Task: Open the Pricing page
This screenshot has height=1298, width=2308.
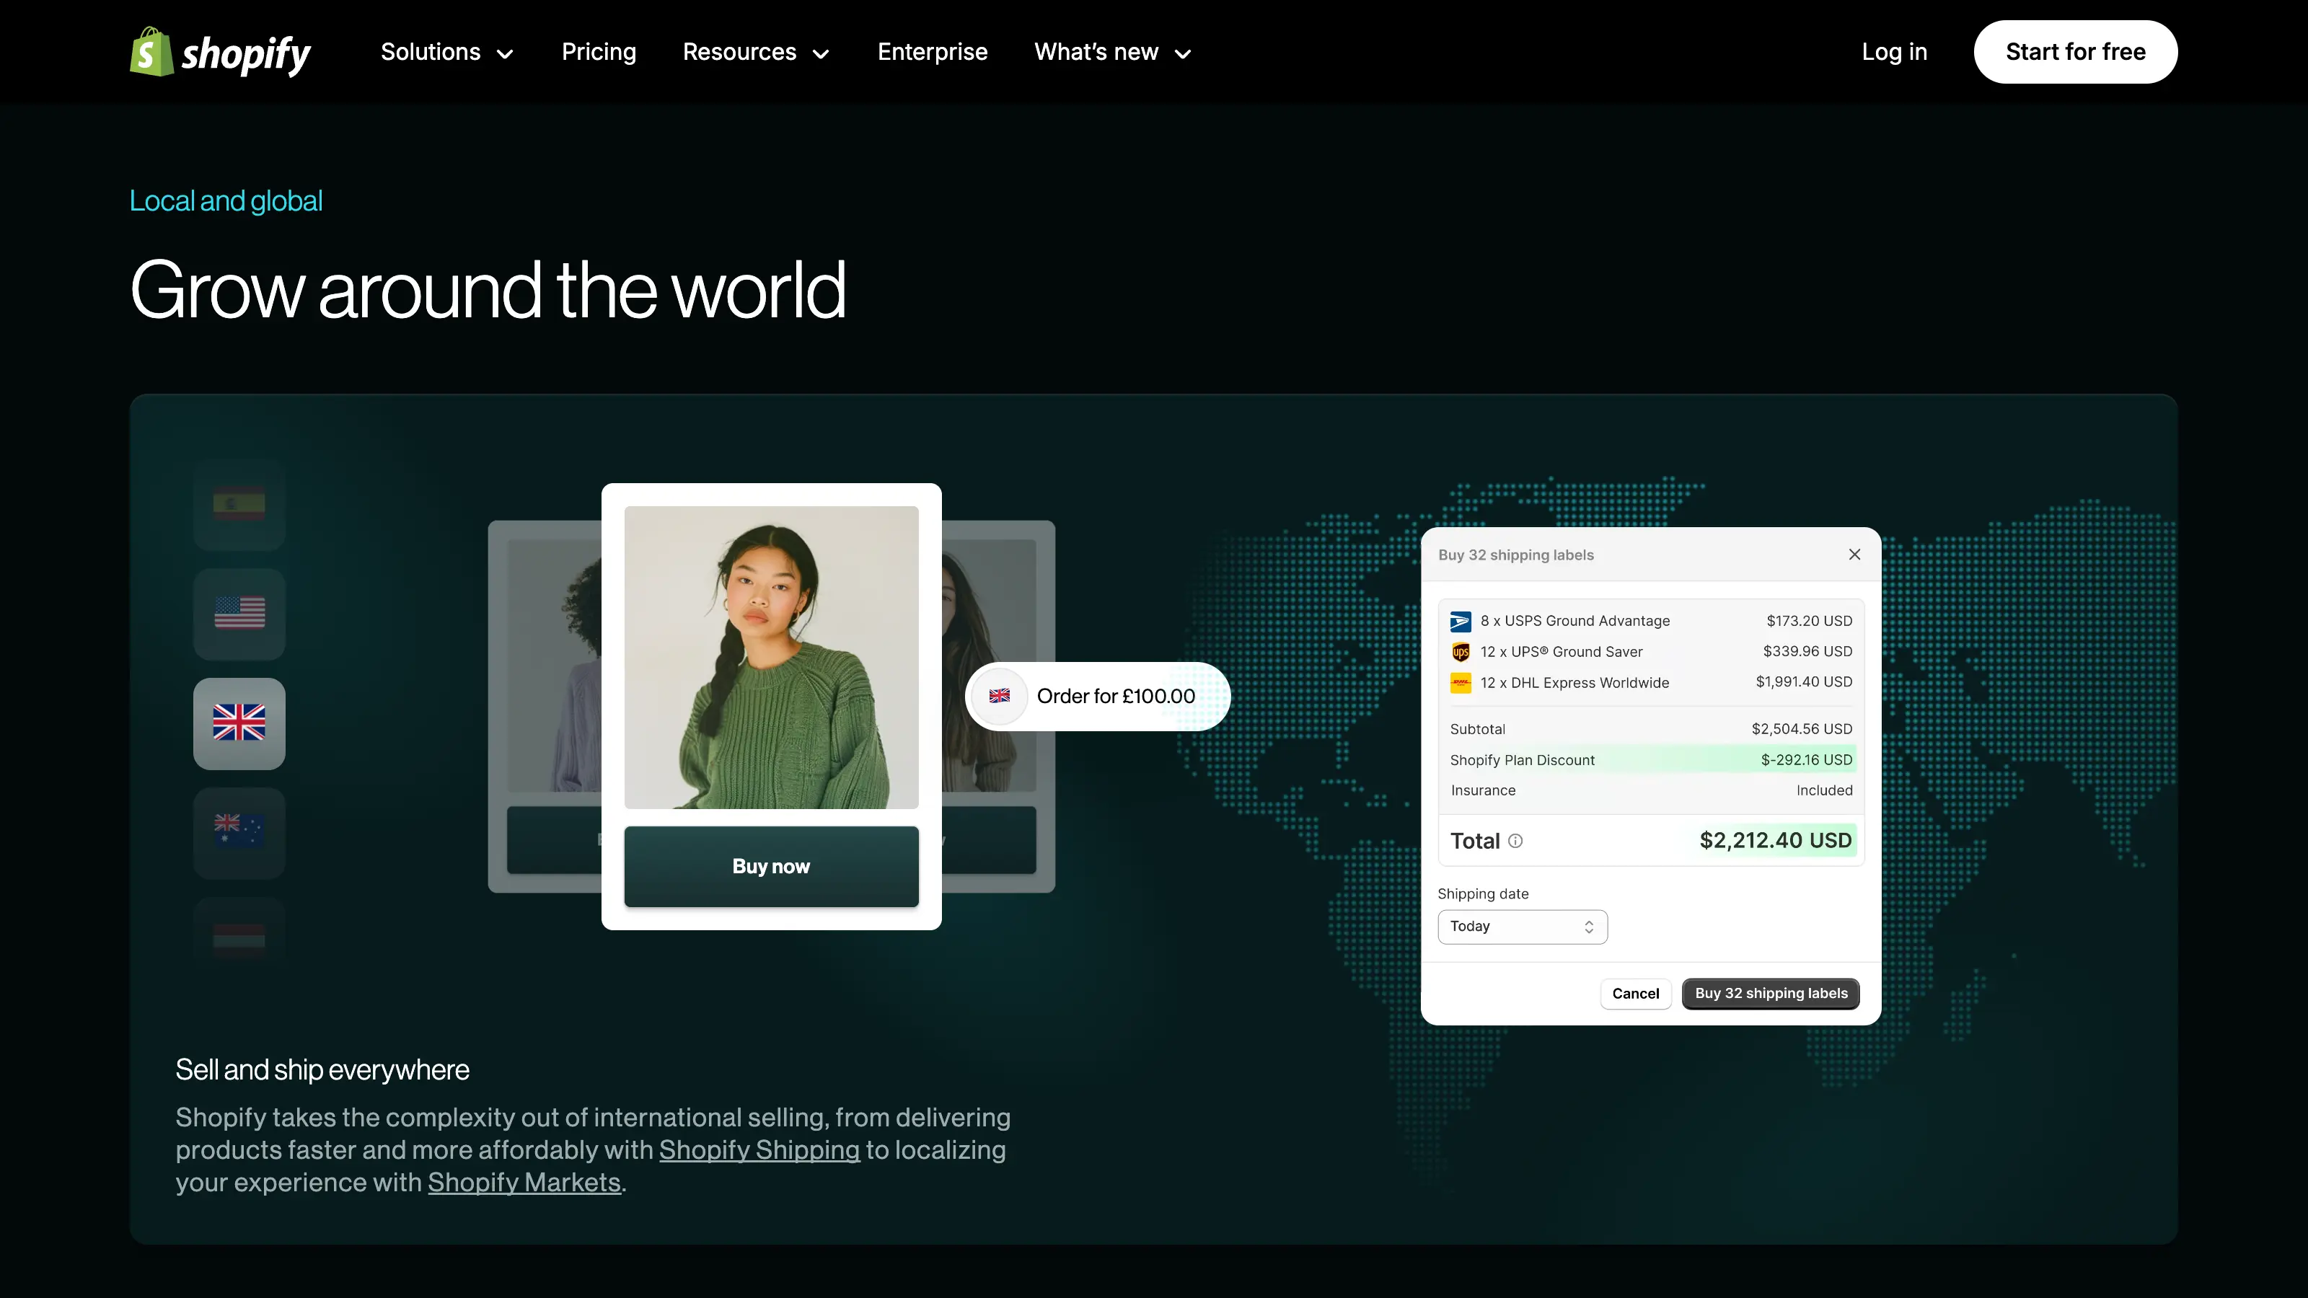Action: [599, 52]
